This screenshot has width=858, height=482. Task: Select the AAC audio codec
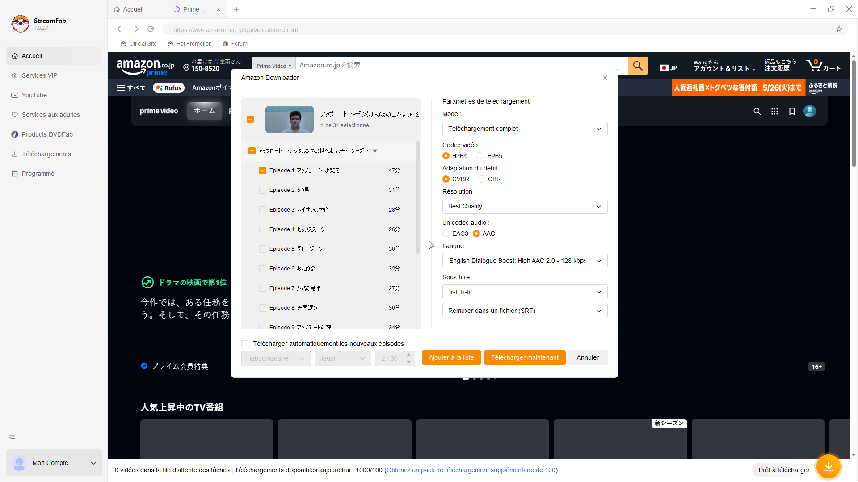click(x=476, y=233)
